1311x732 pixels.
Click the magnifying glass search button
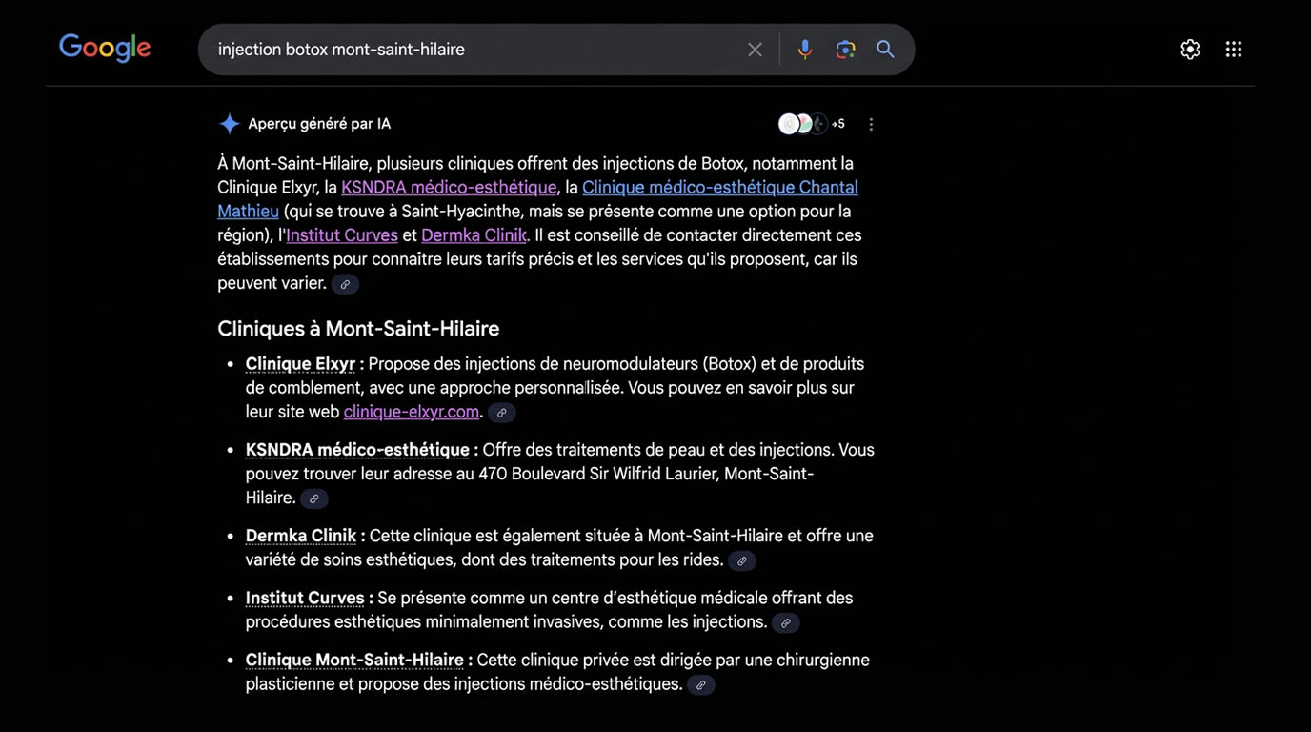point(885,50)
